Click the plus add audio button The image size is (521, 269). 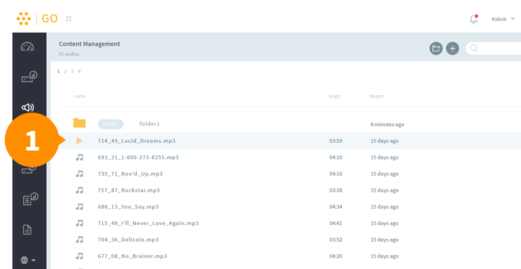tap(452, 49)
